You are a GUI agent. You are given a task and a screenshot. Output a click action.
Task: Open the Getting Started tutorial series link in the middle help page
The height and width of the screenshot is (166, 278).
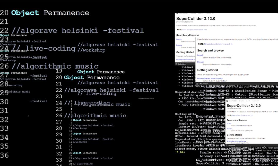coord(210,78)
